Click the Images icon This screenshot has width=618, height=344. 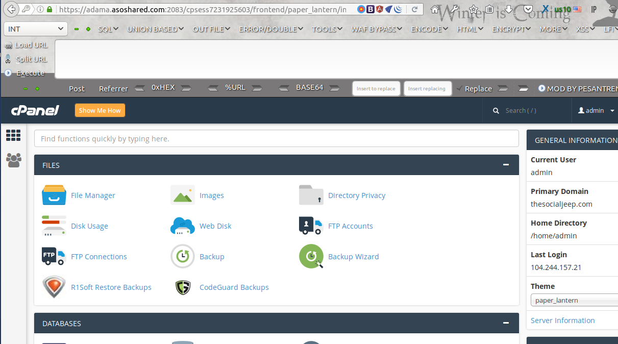[x=183, y=195]
